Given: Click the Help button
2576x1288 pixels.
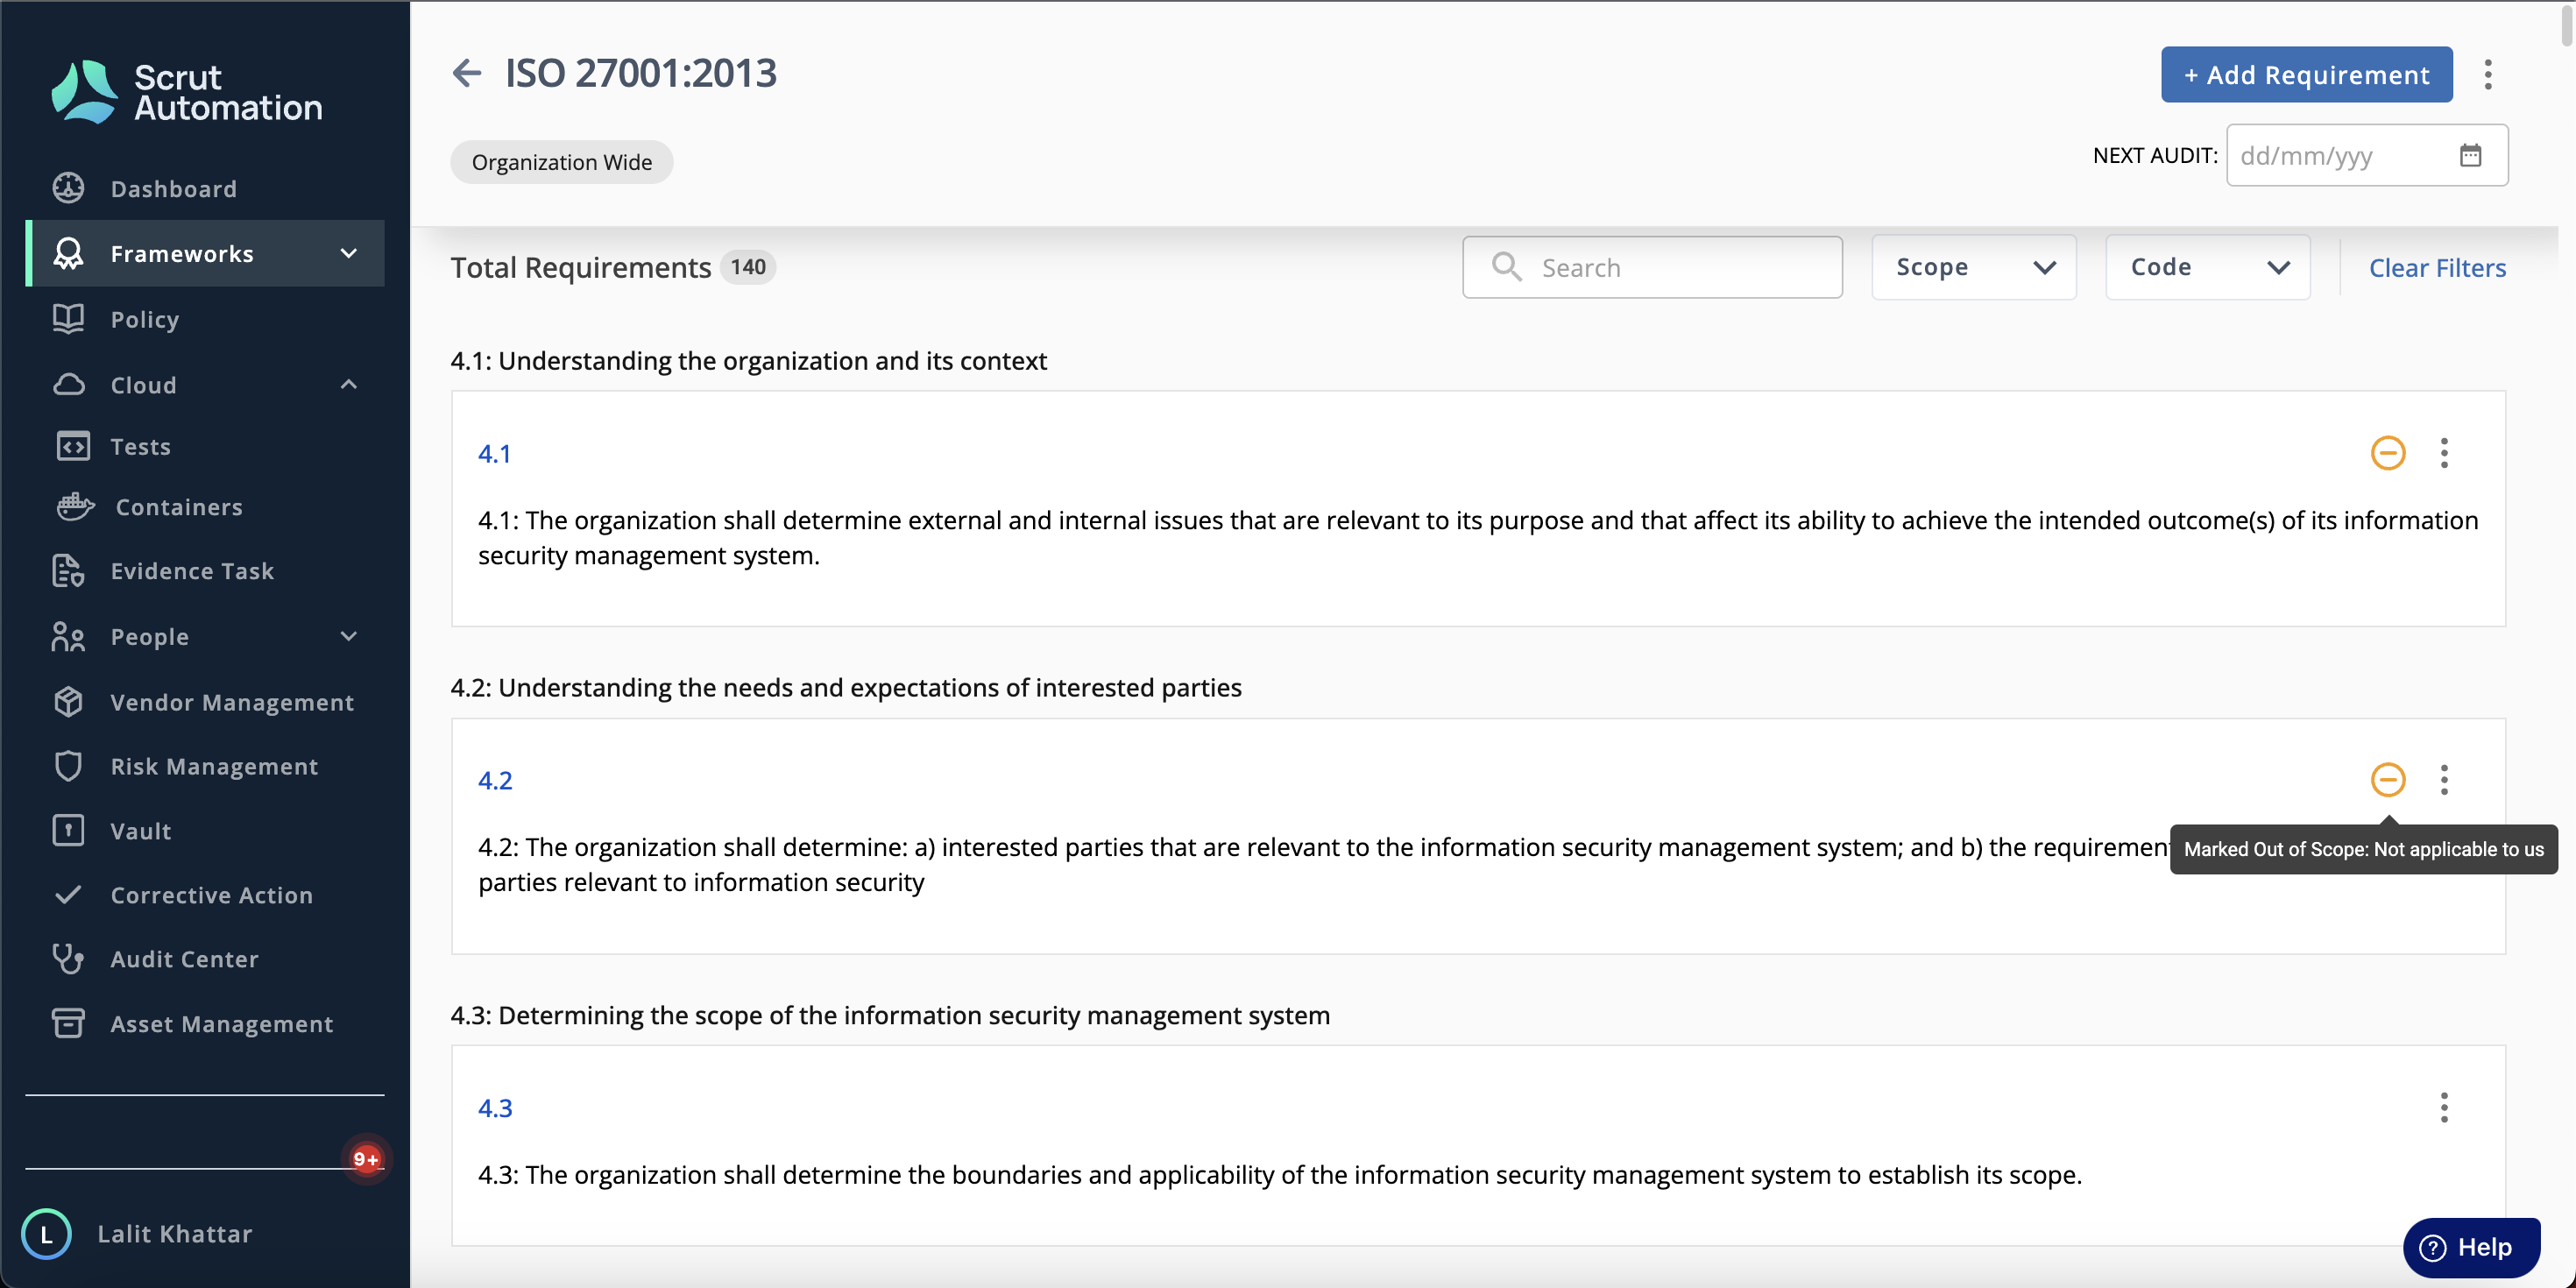Looking at the screenshot, I should [2471, 1247].
